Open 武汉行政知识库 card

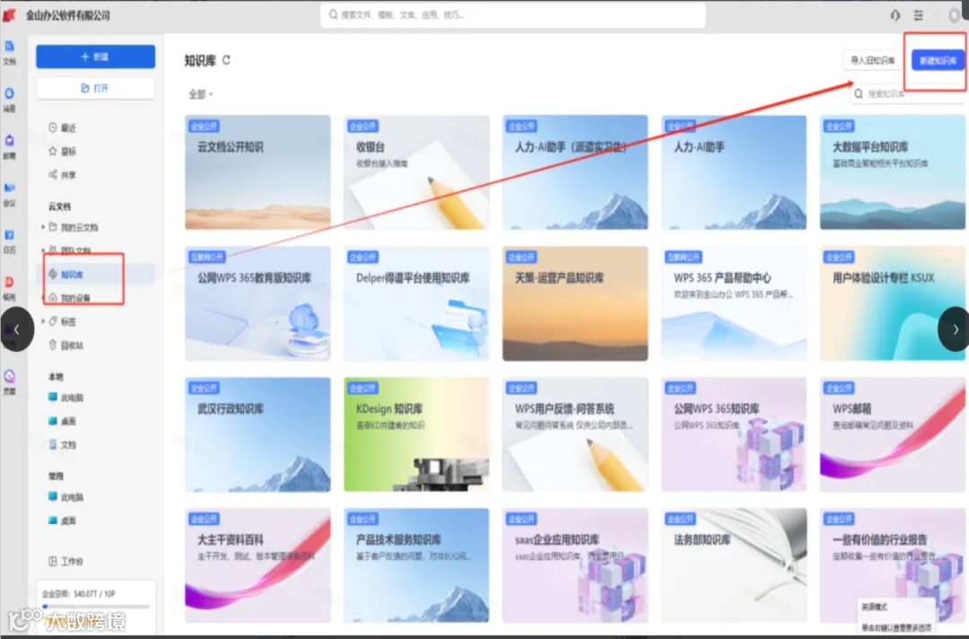[258, 434]
